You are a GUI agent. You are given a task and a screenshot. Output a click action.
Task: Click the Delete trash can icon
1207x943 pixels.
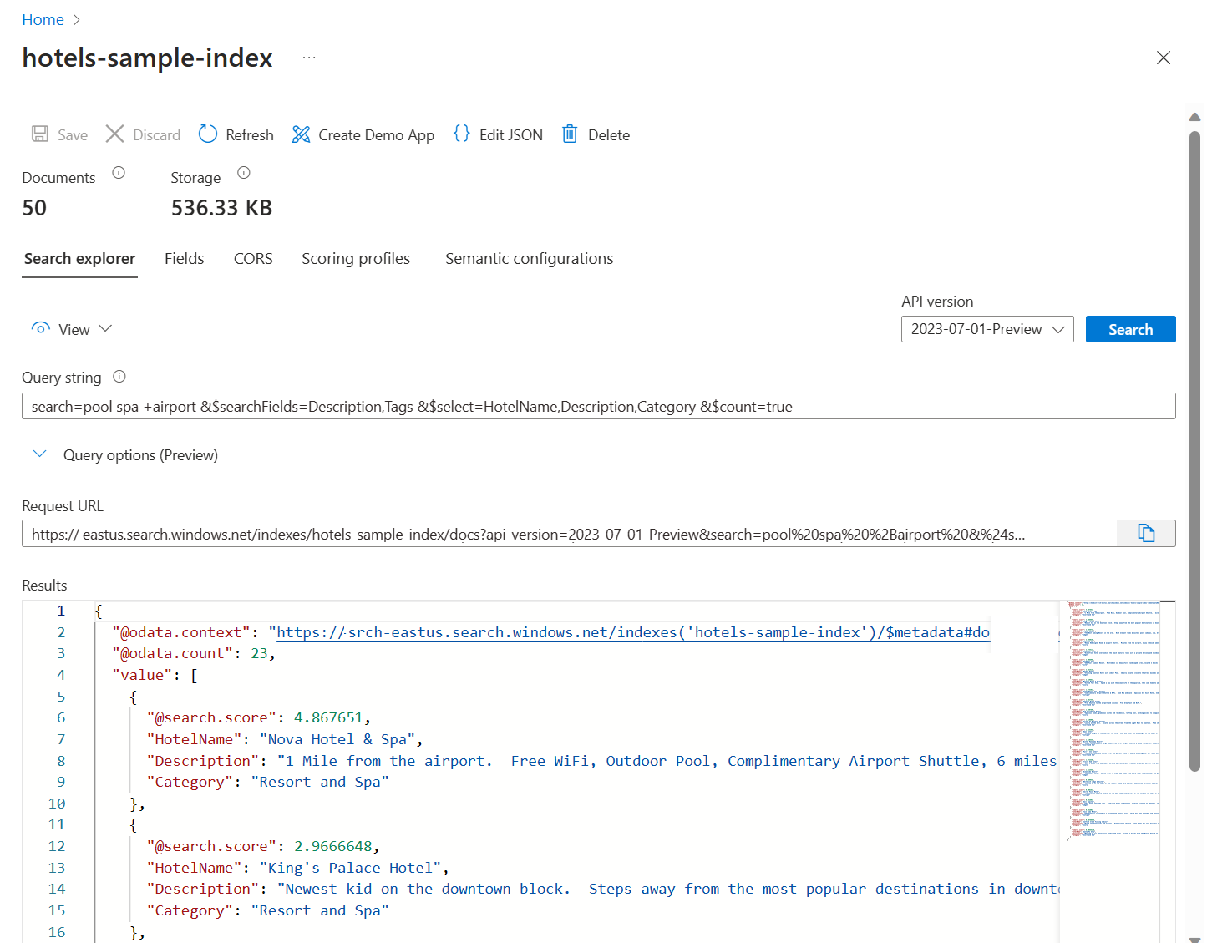pyautogui.click(x=570, y=134)
